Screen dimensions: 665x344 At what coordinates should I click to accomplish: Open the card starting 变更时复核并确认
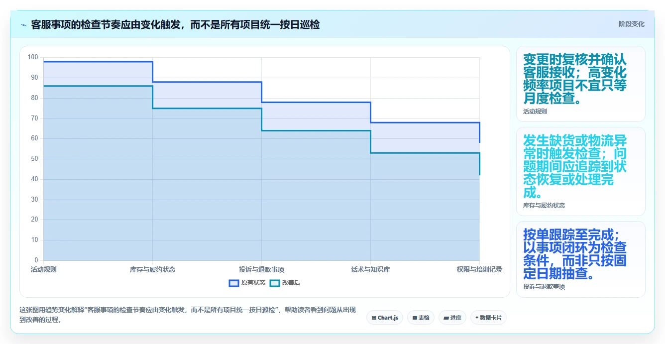pyautogui.click(x=580, y=84)
